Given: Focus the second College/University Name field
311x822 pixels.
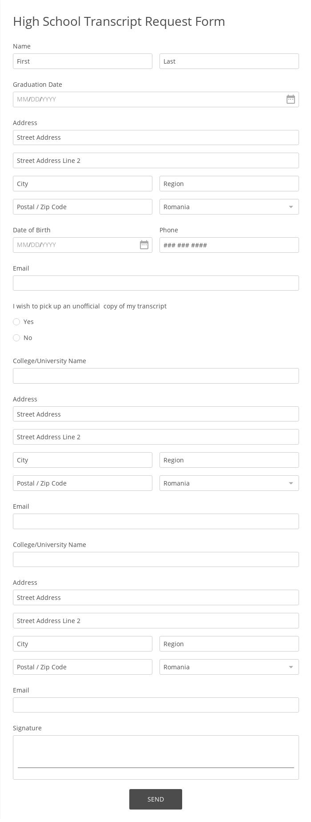Looking at the screenshot, I should click(155, 559).
